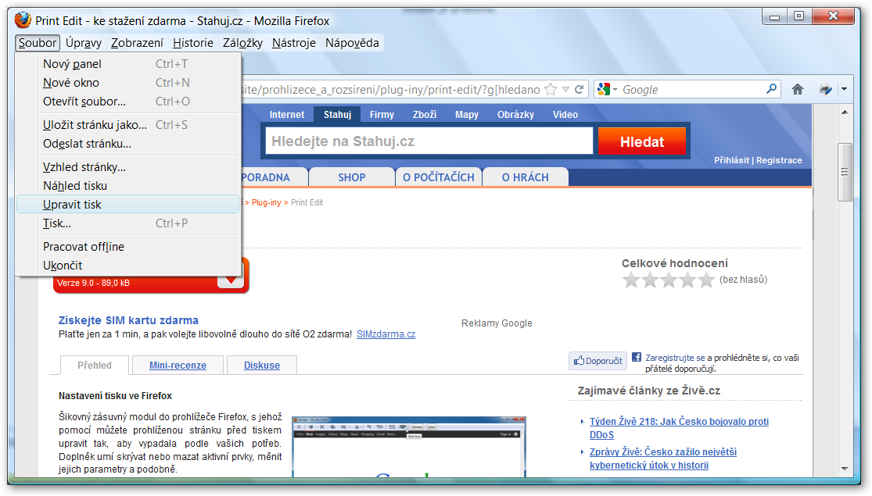This screenshot has height=496, width=872.
Task: Select Uložit stránku jako... entry
Action: tap(128, 125)
